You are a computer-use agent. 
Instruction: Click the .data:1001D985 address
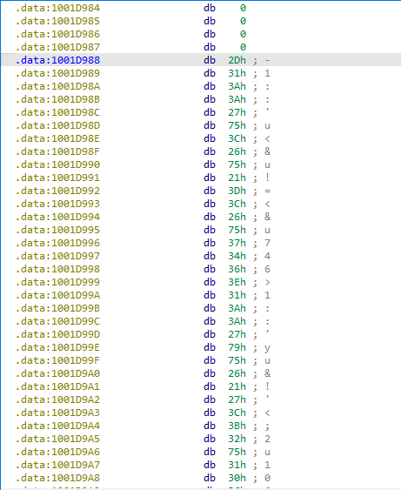pyautogui.click(x=57, y=21)
